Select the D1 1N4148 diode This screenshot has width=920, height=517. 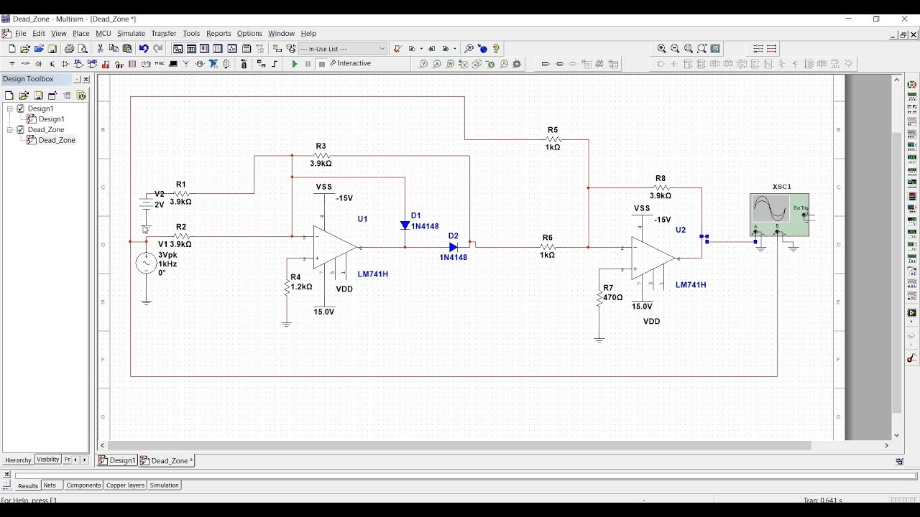405,225
